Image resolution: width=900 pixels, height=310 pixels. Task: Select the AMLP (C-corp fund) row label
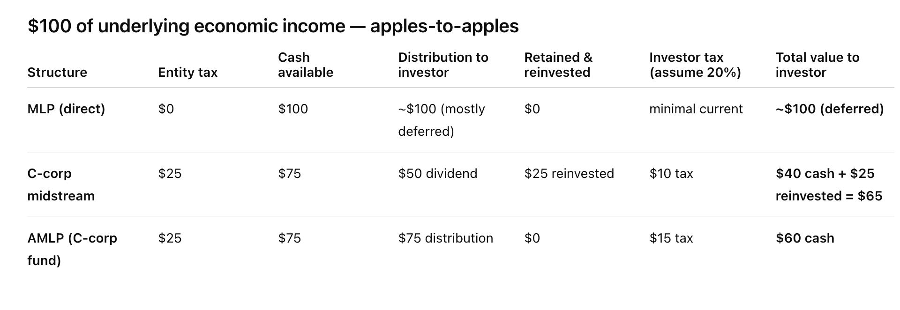72,249
